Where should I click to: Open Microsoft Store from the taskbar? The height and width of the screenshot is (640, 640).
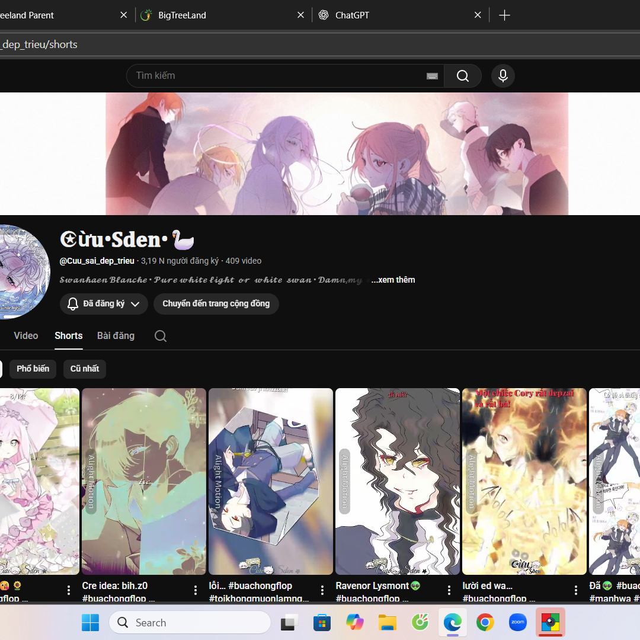322,622
